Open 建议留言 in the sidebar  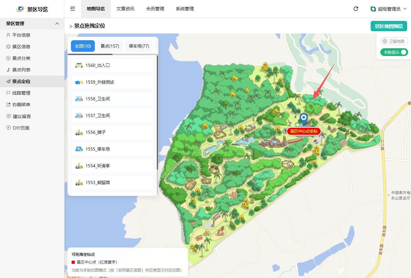[x=32, y=116]
